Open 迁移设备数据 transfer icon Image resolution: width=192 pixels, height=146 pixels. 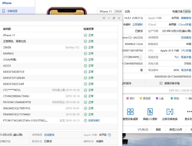170,112
